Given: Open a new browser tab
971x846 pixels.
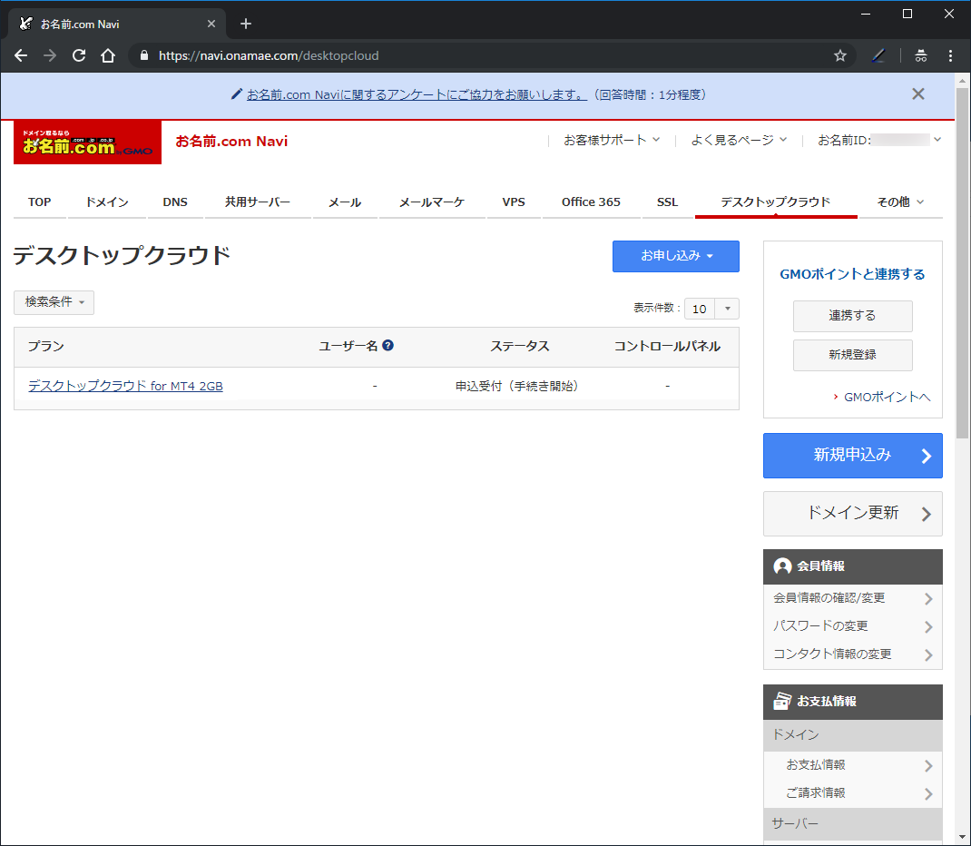Looking at the screenshot, I should [246, 24].
